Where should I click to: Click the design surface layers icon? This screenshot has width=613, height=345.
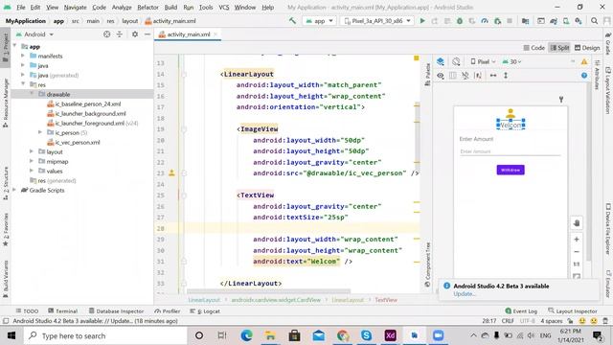click(441, 61)
